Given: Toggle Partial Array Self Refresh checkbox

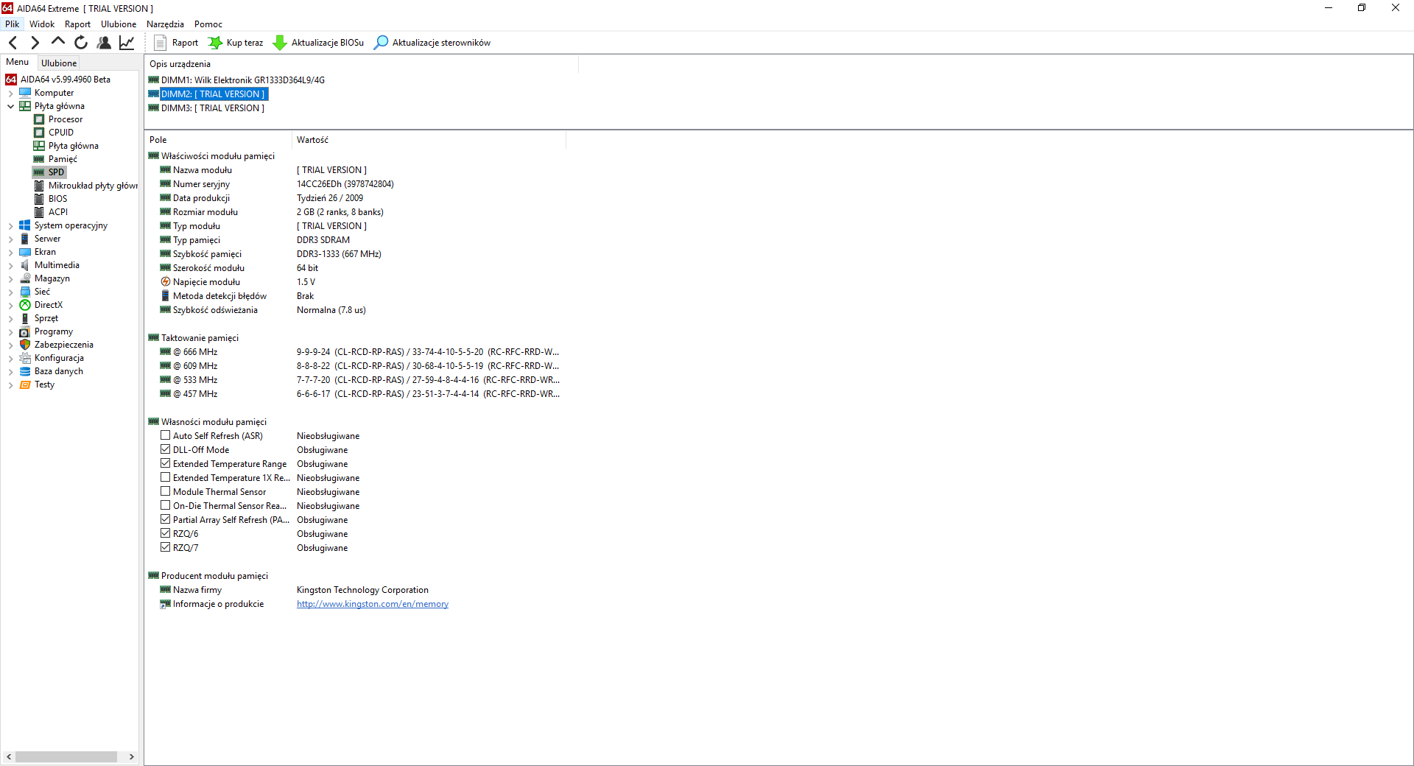Looking at the screenshot, I should [x=166, y=519].
